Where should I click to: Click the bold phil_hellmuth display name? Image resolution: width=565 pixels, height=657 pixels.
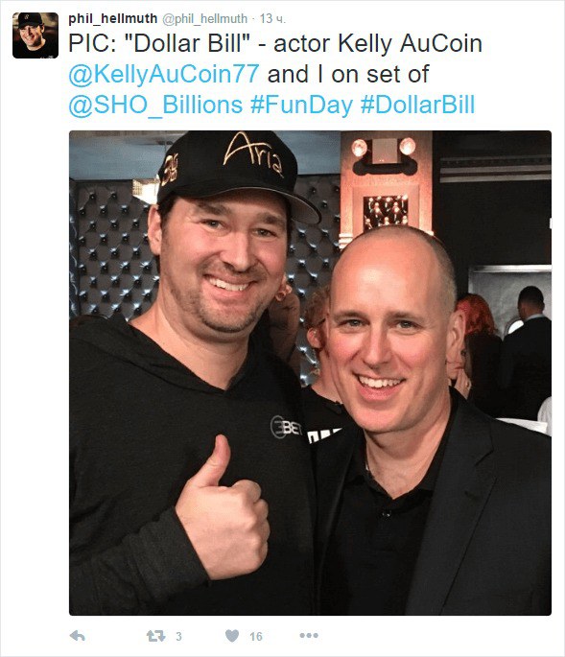(x=113, y=18)
